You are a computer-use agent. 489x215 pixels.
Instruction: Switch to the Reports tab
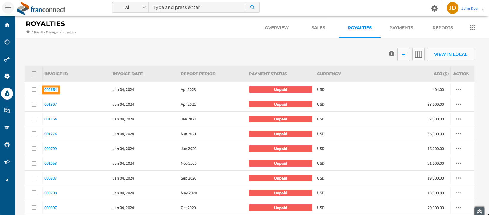[442, 28]
